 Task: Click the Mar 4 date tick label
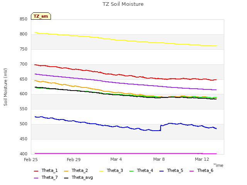click(x=116, y=159)
